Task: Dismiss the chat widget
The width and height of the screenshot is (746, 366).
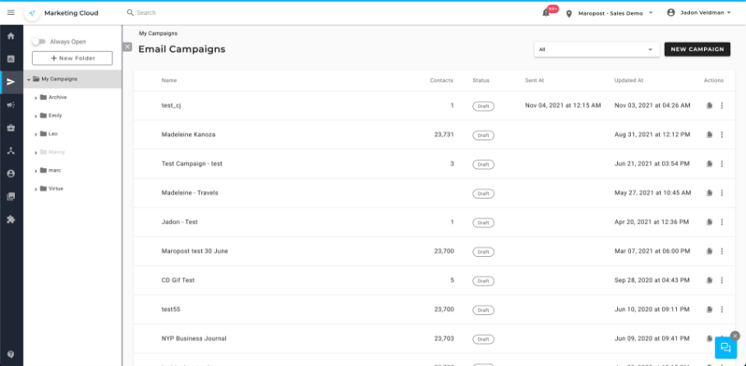Action: point(735,335)
